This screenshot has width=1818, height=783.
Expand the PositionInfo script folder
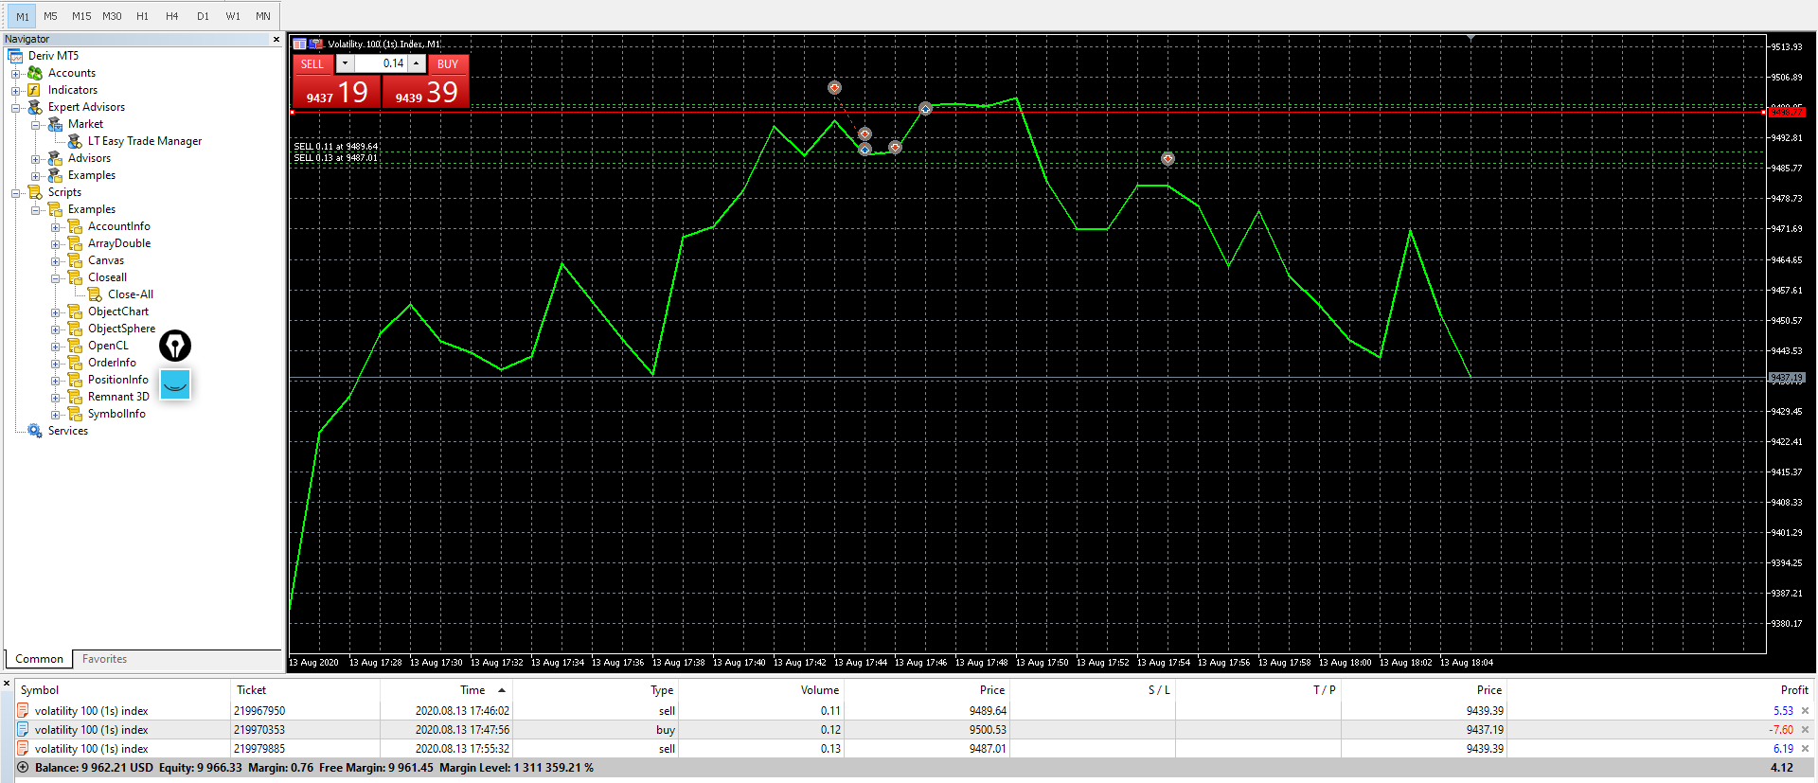pyautogui.click(x=55, y=380)
